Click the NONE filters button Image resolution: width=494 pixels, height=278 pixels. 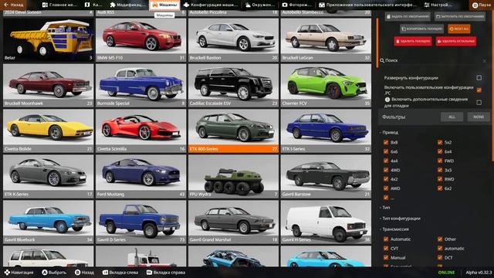[x=479, y=117]
